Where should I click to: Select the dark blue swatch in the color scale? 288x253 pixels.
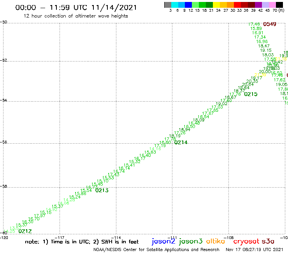tap(188, 5)
